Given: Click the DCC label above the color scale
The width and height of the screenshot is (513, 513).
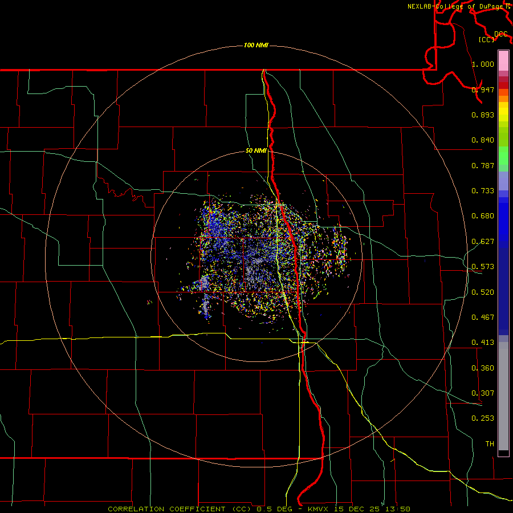Looking at the screenshot, I should (501, 34).
